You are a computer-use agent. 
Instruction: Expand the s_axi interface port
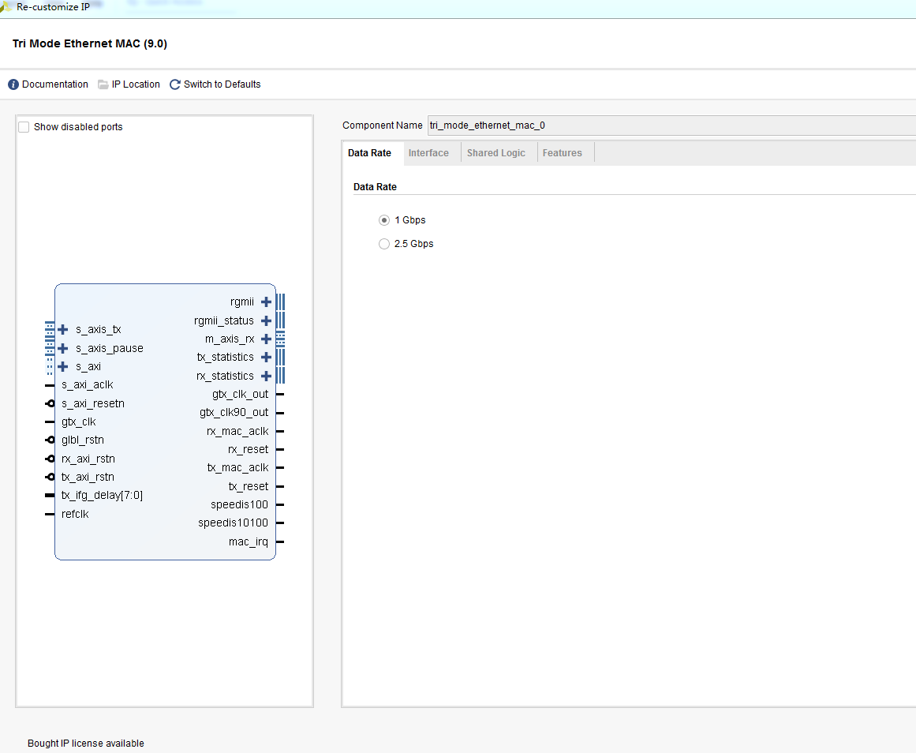click(x=63, y=366)
